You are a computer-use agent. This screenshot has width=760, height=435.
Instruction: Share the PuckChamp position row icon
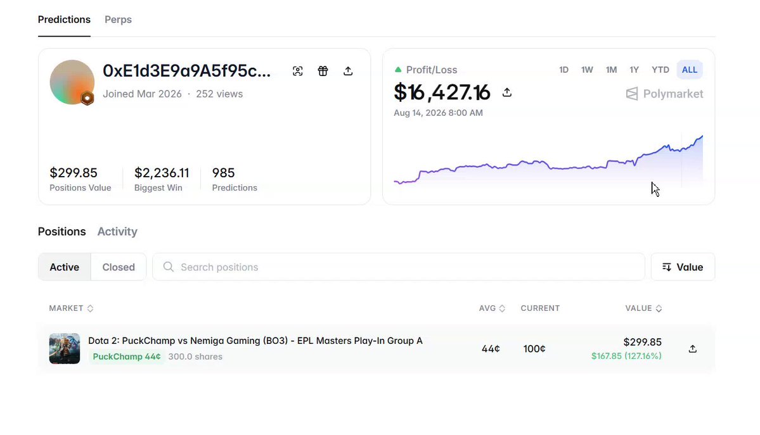pos(693,349)
